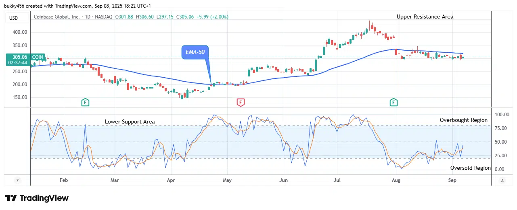Click the Feb label on the time axis
517x210 pixels.
coord(63,181)
